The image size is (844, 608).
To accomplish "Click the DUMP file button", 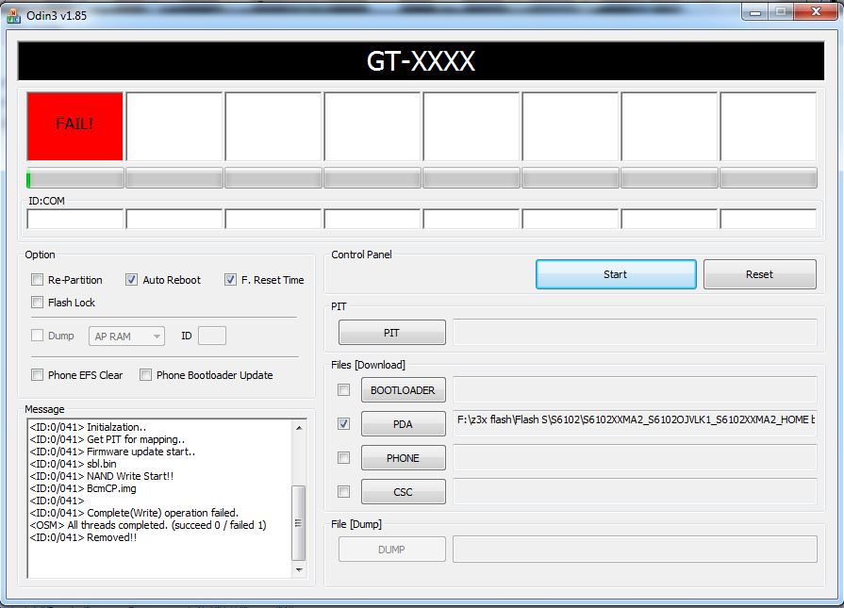I will pos(392,550).
